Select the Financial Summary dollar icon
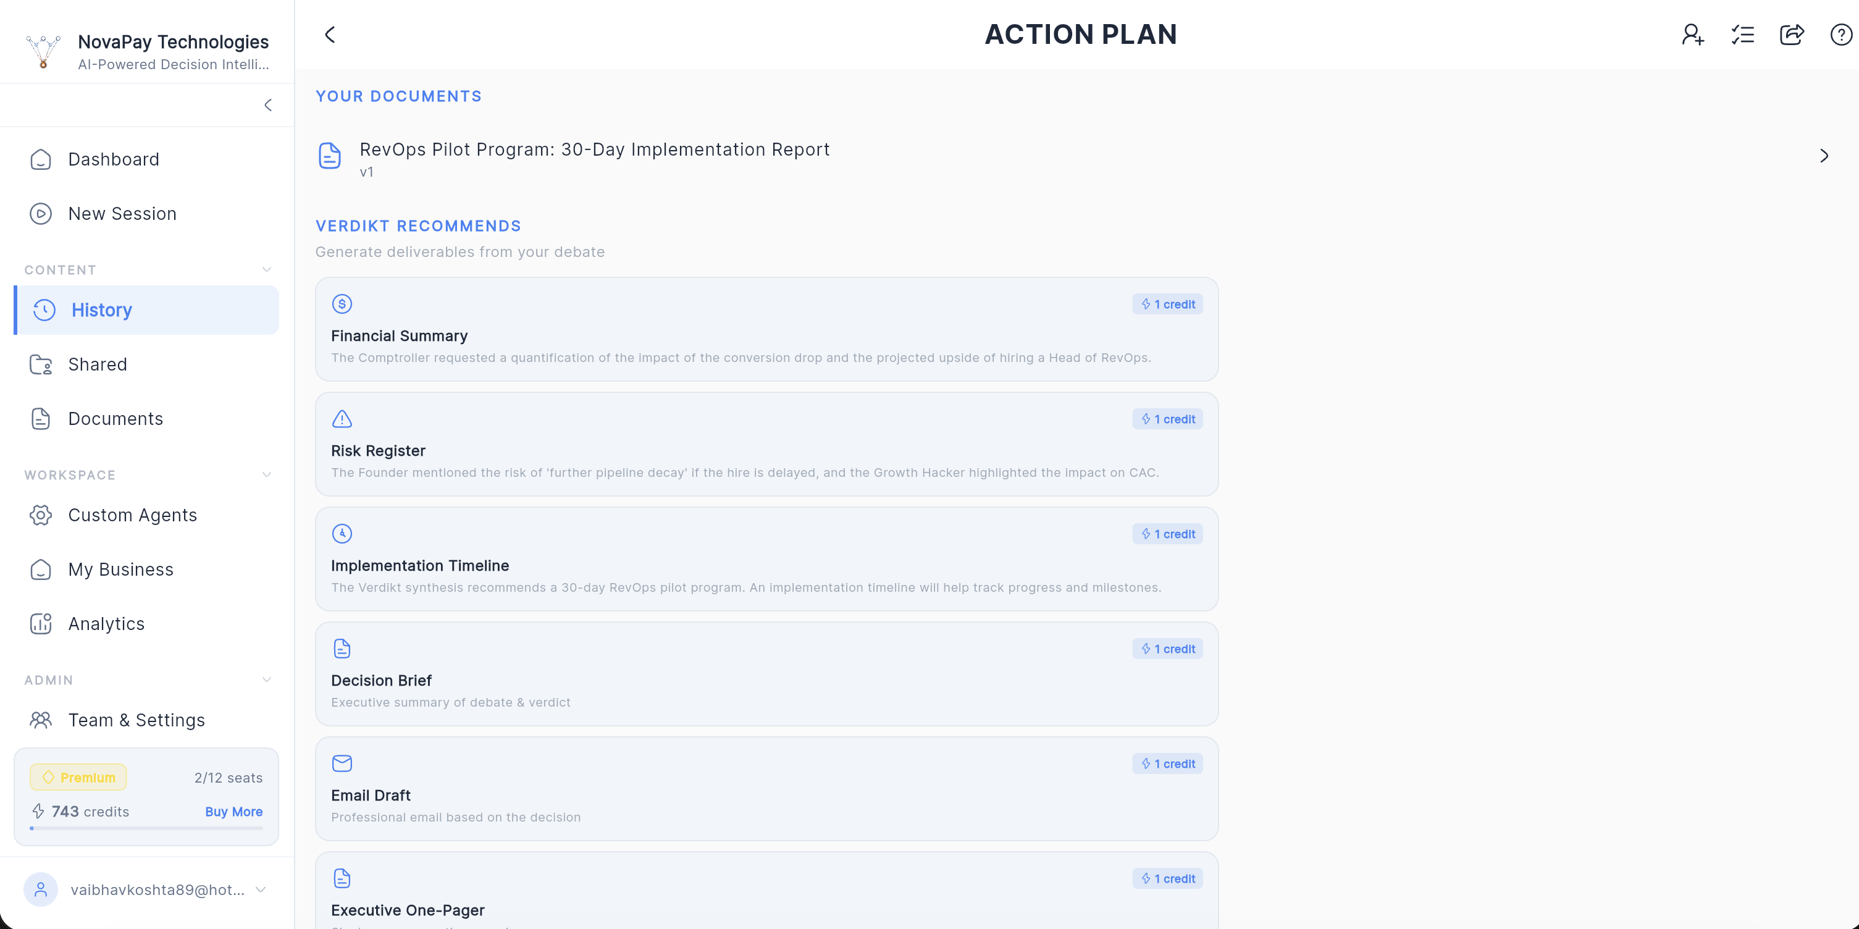The width and height of the screenshot is (1859, 929). [x=342, y=304]
